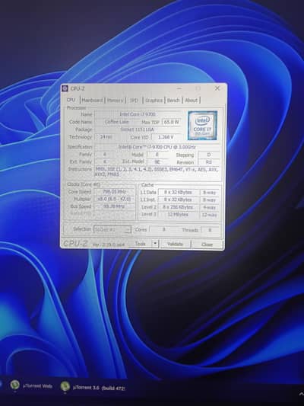Click the Core VID value 1.268 V
Screen dimensions: 304x406
pos(166,137)
